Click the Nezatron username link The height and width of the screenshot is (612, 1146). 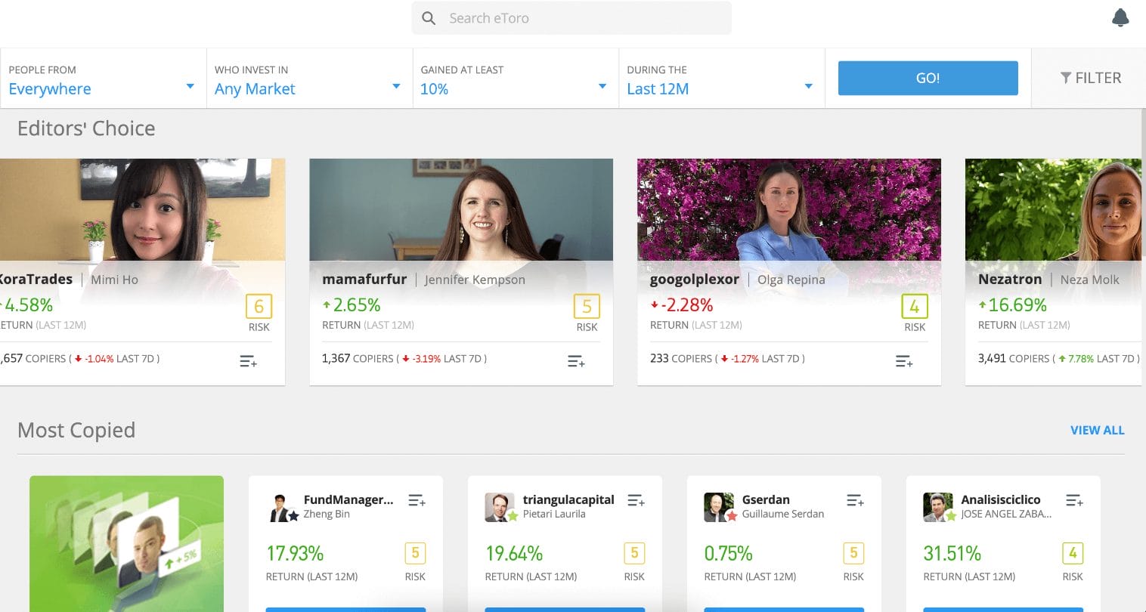pos(1009,280)
